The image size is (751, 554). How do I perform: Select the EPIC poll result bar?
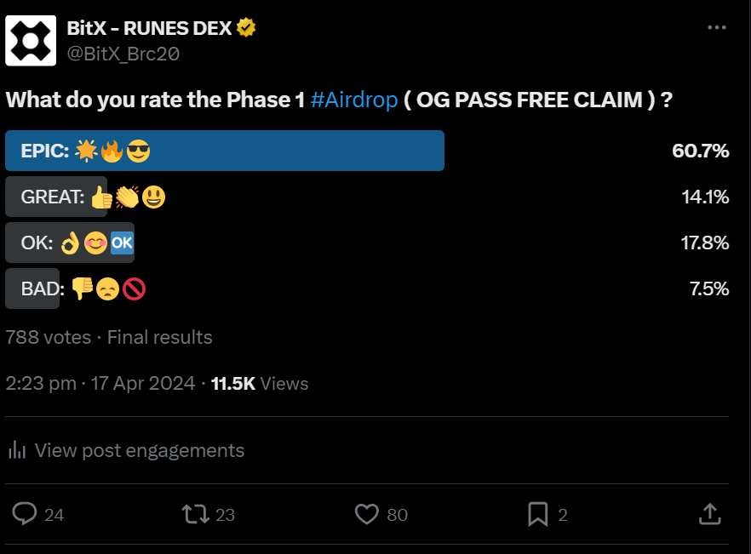225,151
